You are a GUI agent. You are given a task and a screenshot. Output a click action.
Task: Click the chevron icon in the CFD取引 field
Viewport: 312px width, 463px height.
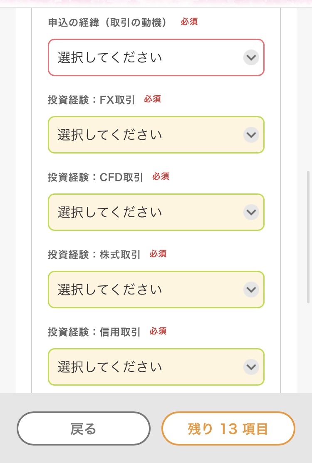pos(251,212)
